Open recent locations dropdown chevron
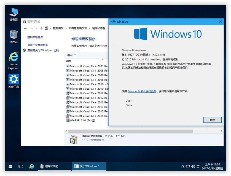 click(x=37, y=28)
